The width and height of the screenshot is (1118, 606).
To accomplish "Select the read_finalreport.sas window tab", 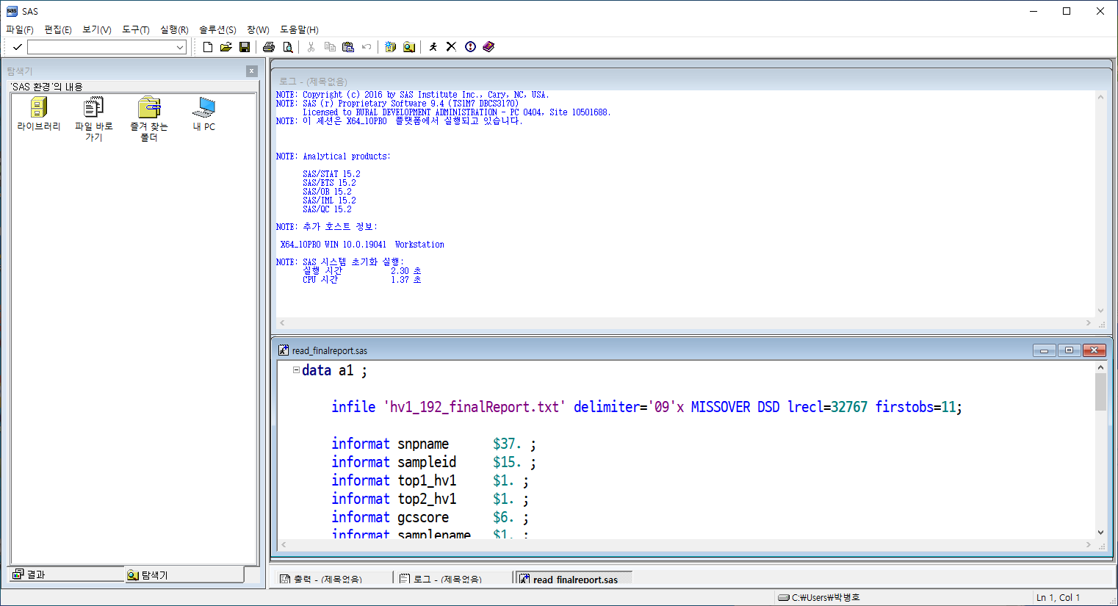I will [x=574, y=579].
